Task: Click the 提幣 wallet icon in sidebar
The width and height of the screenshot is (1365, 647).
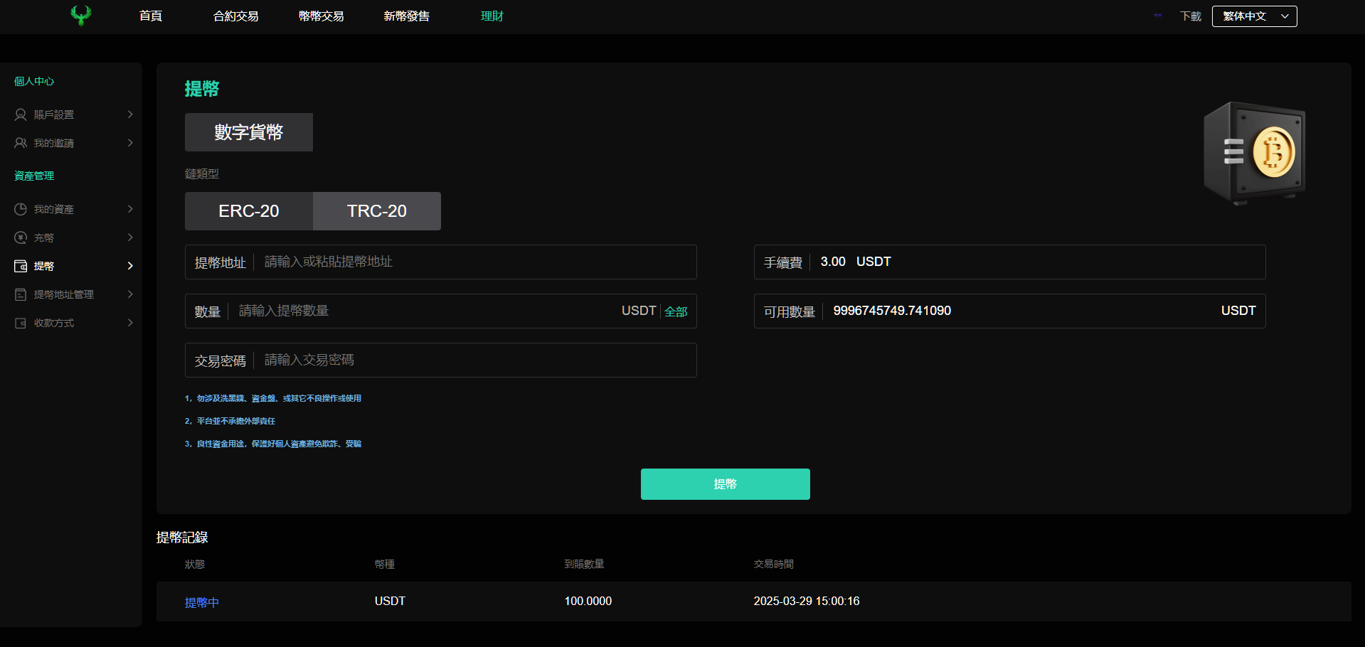Action: pyautogui.click(x=21, y=266)
